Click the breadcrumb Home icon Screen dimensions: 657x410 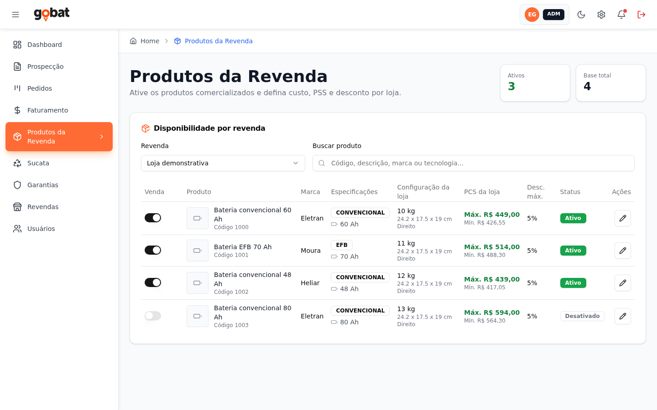pos(133,41)
